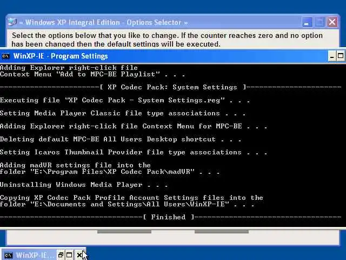The image size is (346, 260).
Task: Click 'Deleting default MPC-BE All Users' line
Action: click(121, 139)
